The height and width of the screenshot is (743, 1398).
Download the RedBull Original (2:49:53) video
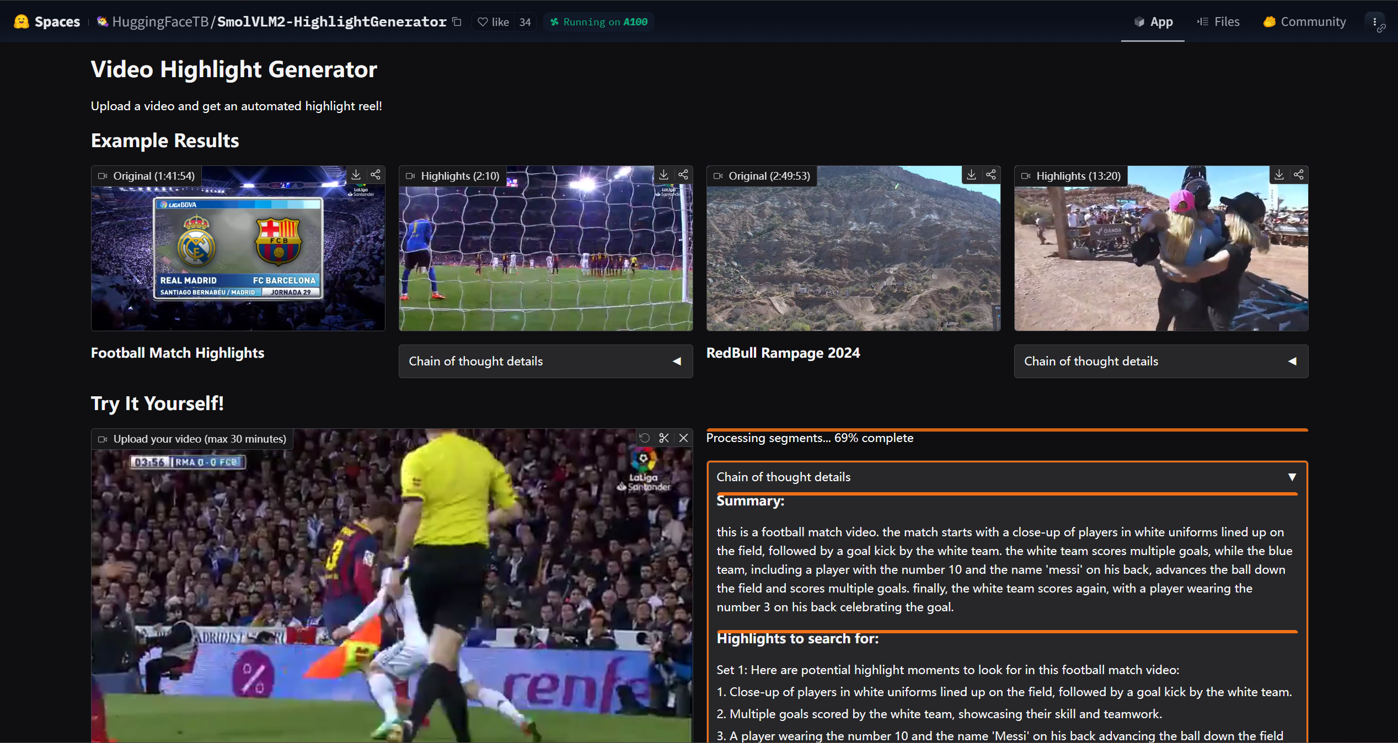pos(972,175)
